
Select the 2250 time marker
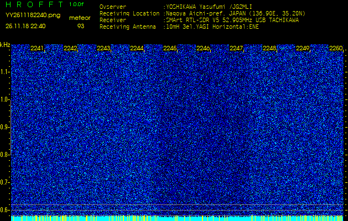[x=336, y=48]
